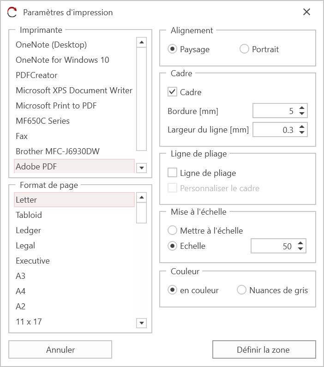Select the A4 page format

(21, 291)
